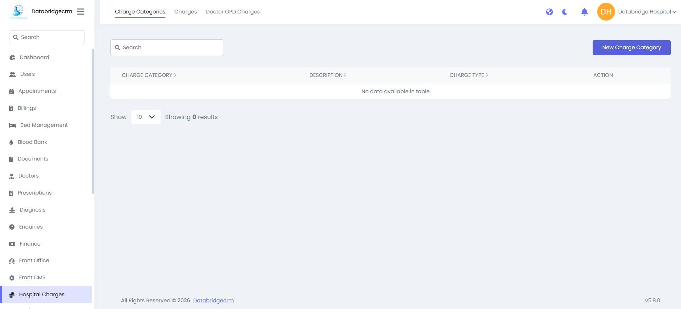Click the Databridgecrm logo icon
The image size is (681, 309).
tap(18, 12)
